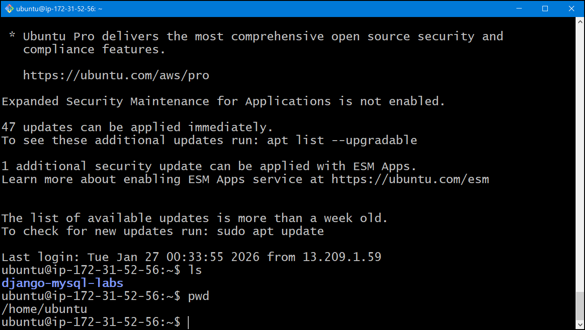Click the vertical scrollbar thumb
Viewport: 585px width, 330px height.
click(580, 305)
